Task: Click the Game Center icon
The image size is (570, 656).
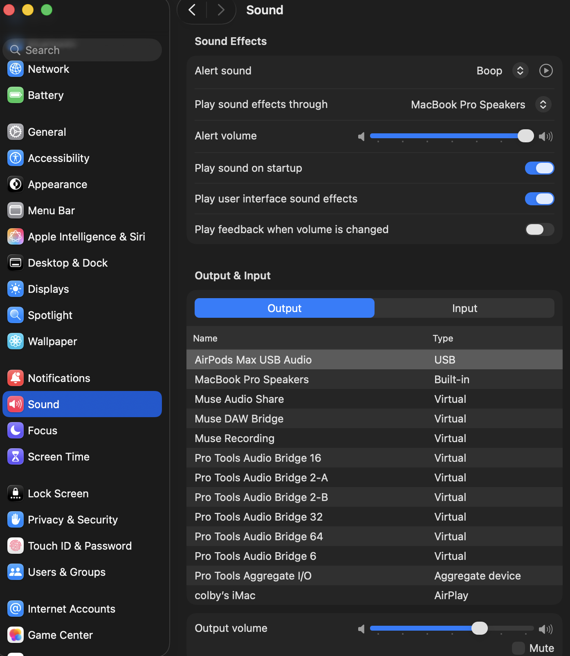Action: pos(16,635)
